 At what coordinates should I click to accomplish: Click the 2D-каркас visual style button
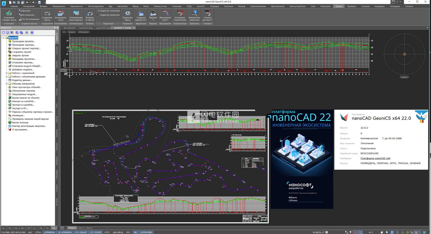(x=83, y=32)
